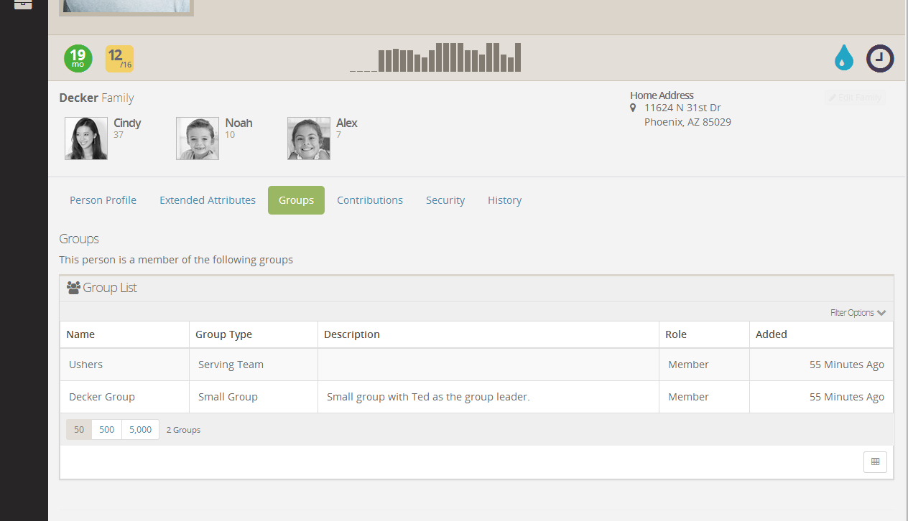Click the 'Small group with Ted' description

coord(428,397)
